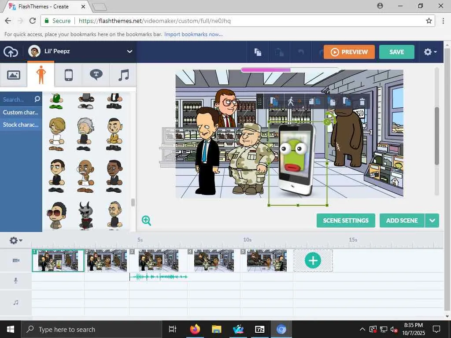
Task: Select Custom characters category
Action: (21, 112)
